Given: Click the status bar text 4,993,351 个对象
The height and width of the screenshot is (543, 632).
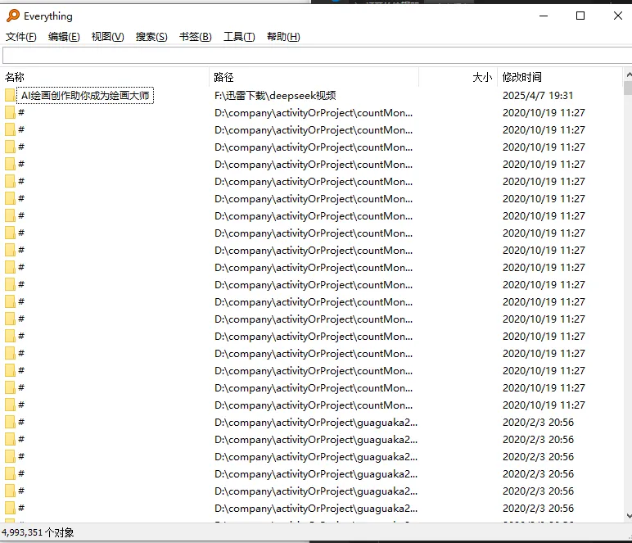Looking at the screenshot, I should point(38,532).
